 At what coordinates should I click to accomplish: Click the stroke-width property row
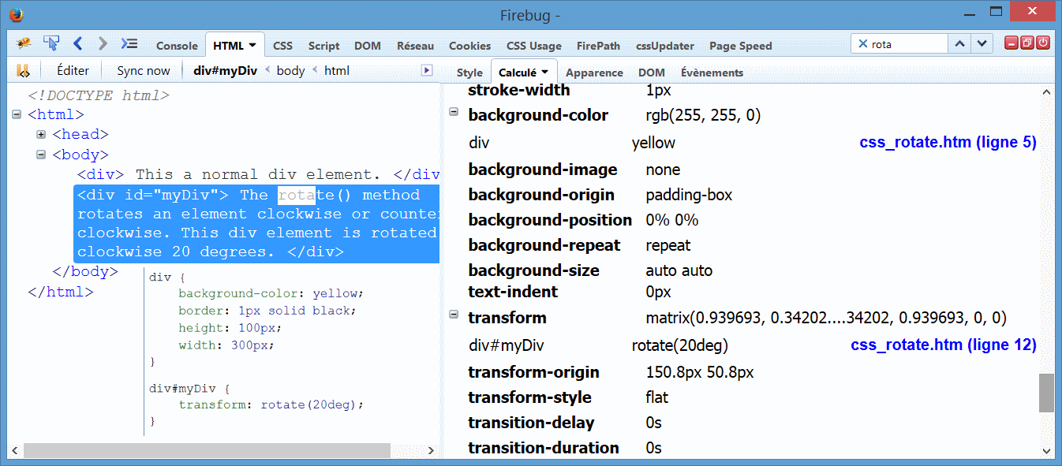[570, 90]
